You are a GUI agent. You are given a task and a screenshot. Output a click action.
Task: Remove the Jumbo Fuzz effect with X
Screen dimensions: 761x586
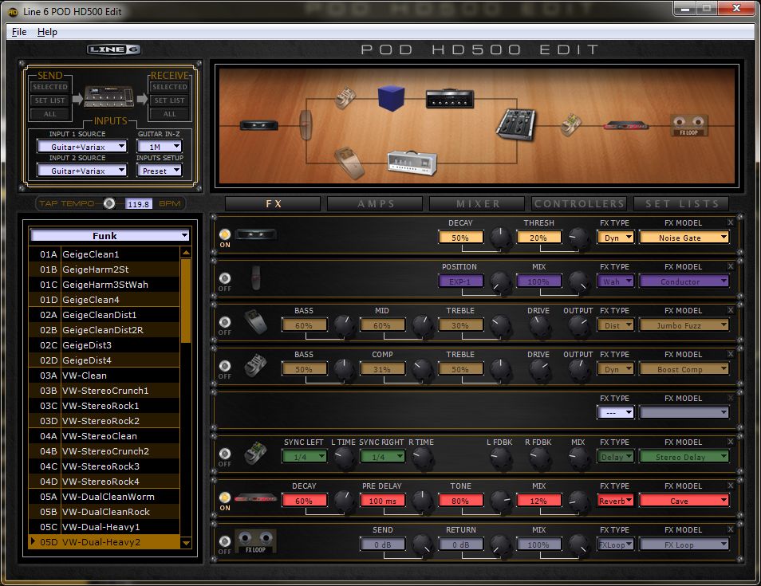731,310
